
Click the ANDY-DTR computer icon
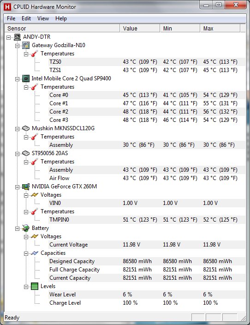click(17, 37)
